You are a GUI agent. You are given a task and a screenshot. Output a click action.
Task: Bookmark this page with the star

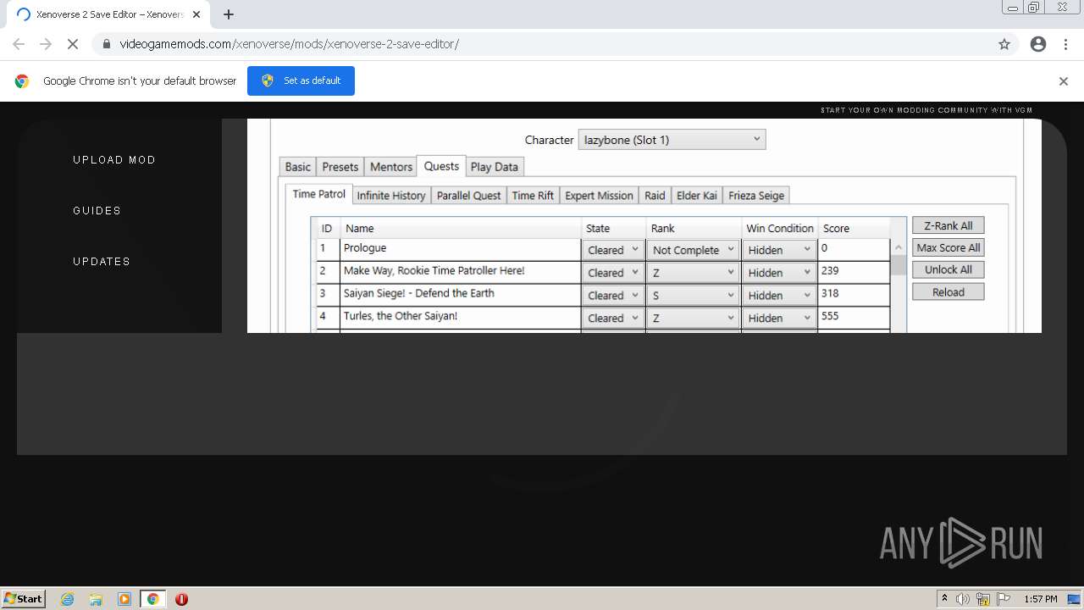click(x=1004, y=44)
